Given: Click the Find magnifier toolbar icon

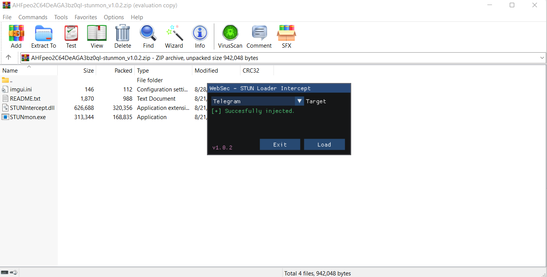Looking at the screenshot, I should point(148,33).
